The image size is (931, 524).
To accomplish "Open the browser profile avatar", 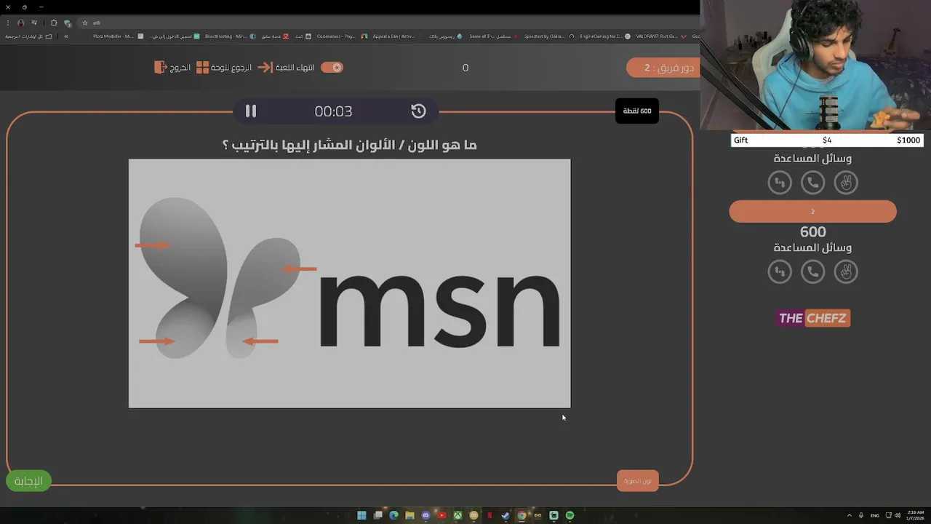I will pyautogui.click(x=20, y=23).
